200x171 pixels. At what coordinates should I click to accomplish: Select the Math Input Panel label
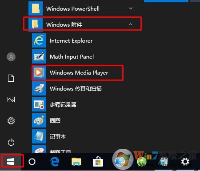coord(72,57)
